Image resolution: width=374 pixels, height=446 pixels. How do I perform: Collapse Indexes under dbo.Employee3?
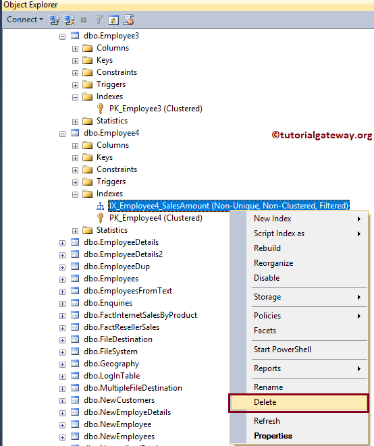point(75,98)
